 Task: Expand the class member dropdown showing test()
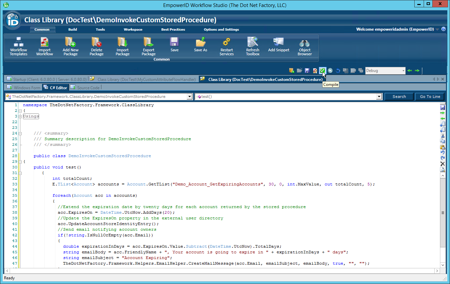[x=379, y=96]
